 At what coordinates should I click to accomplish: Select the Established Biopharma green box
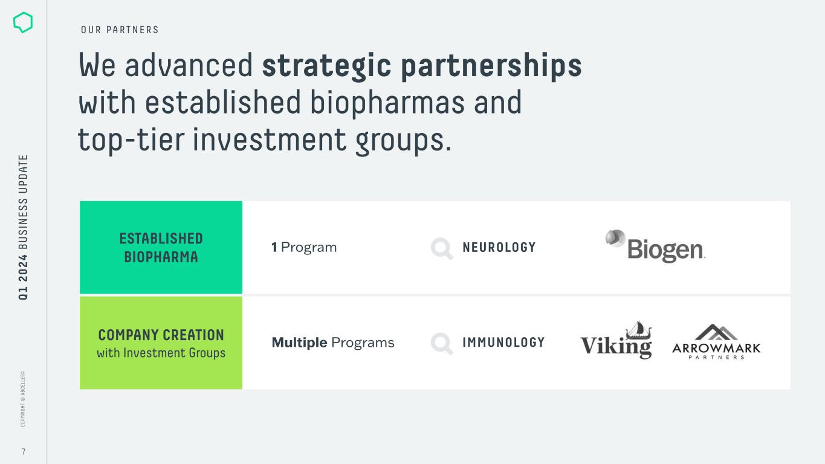click(x=161, y=248)
